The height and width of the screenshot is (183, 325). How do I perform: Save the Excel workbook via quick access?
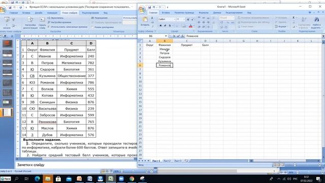click(149, 7)
